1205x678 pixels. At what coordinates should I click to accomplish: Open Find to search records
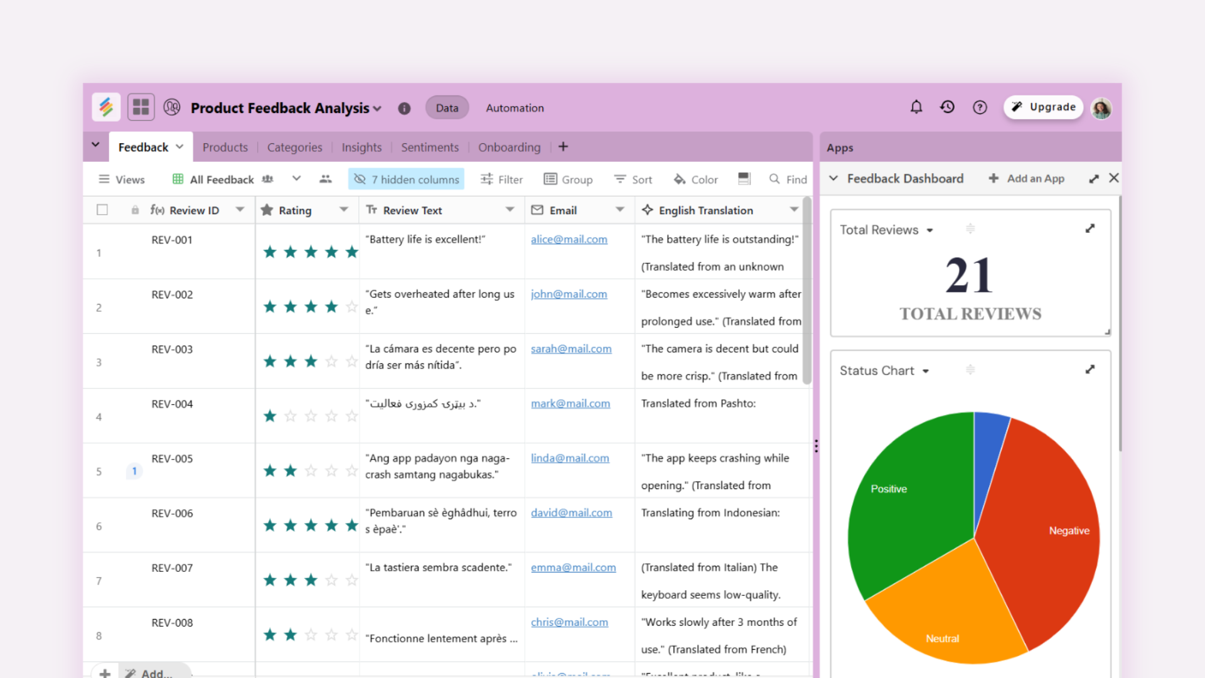(787, 179)
